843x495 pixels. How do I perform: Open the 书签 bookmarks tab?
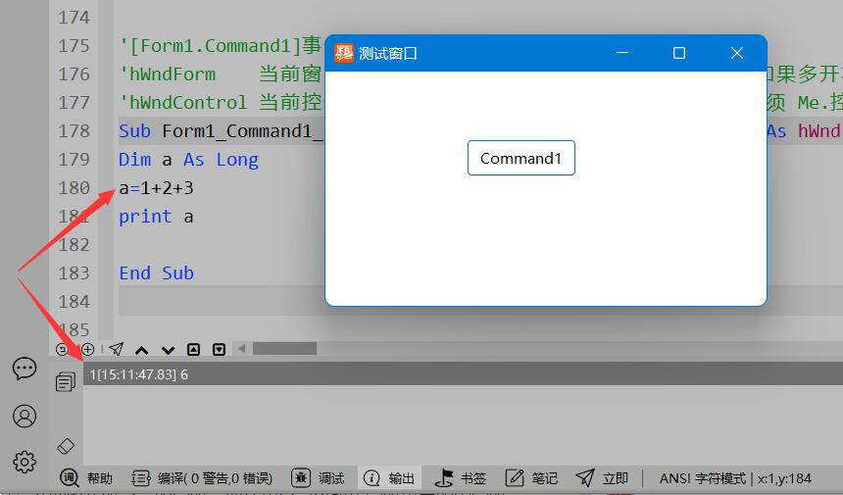pyautogui.click(x=461, y=478)
